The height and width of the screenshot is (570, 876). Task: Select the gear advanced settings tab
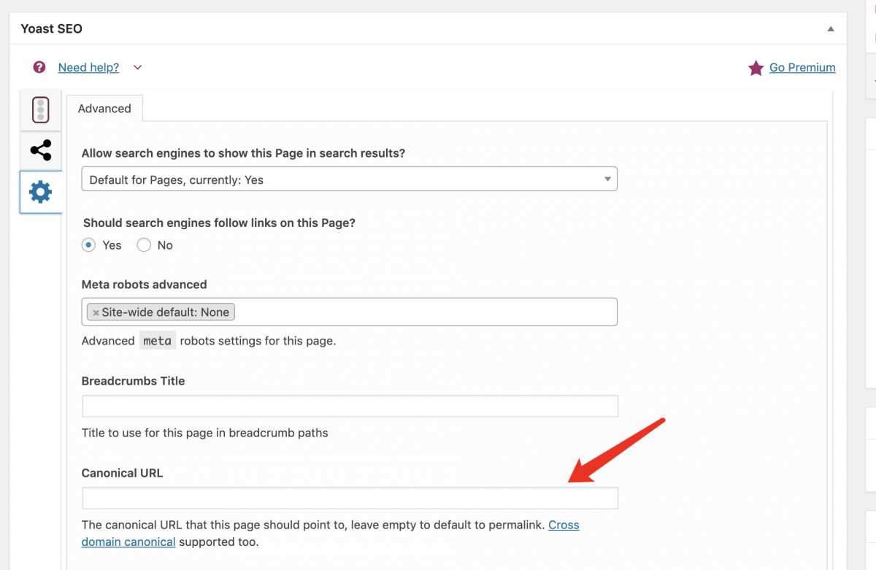[x=40, y=193]
